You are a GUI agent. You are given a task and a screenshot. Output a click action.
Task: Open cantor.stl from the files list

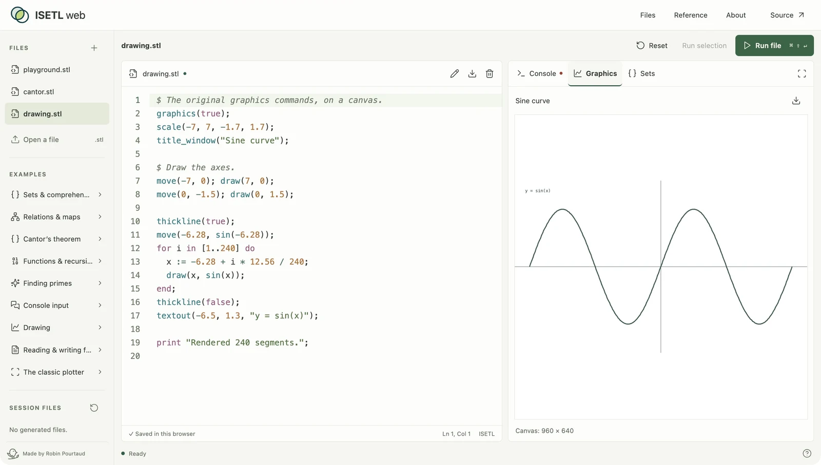[x=57, y=91]
